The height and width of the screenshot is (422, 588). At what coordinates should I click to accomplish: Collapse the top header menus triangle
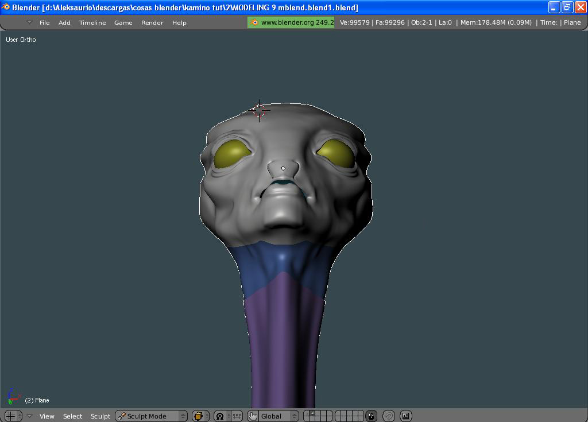[x=30, y=22]
